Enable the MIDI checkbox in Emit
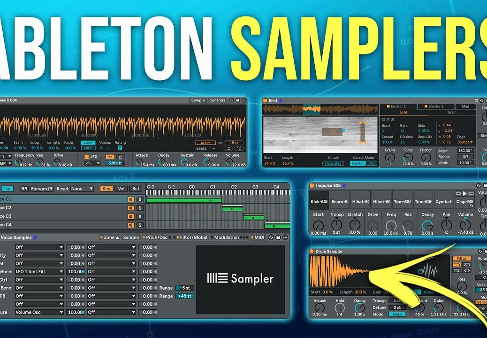This screenshot has width=487, height=338. point(383,119)
